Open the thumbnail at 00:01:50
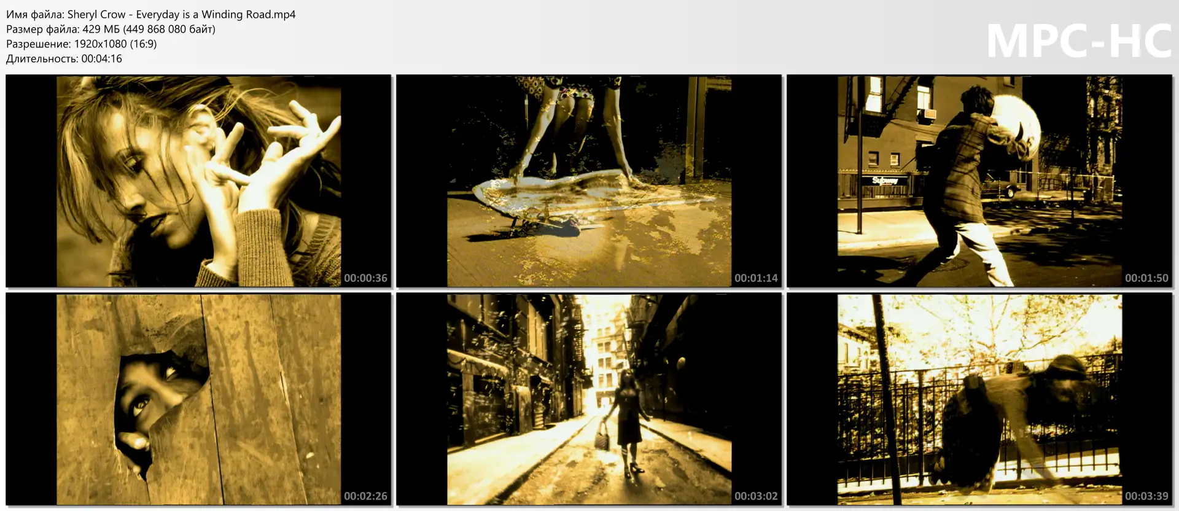Image resolution: width=1179 pixels, height=511 pixels. click(x=979, y=181)
